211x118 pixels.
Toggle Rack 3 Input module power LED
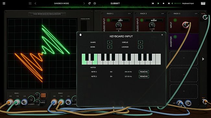click(175, 20)
